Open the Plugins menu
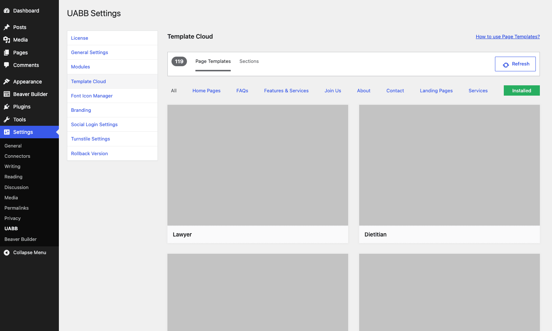 click(29, 107)
